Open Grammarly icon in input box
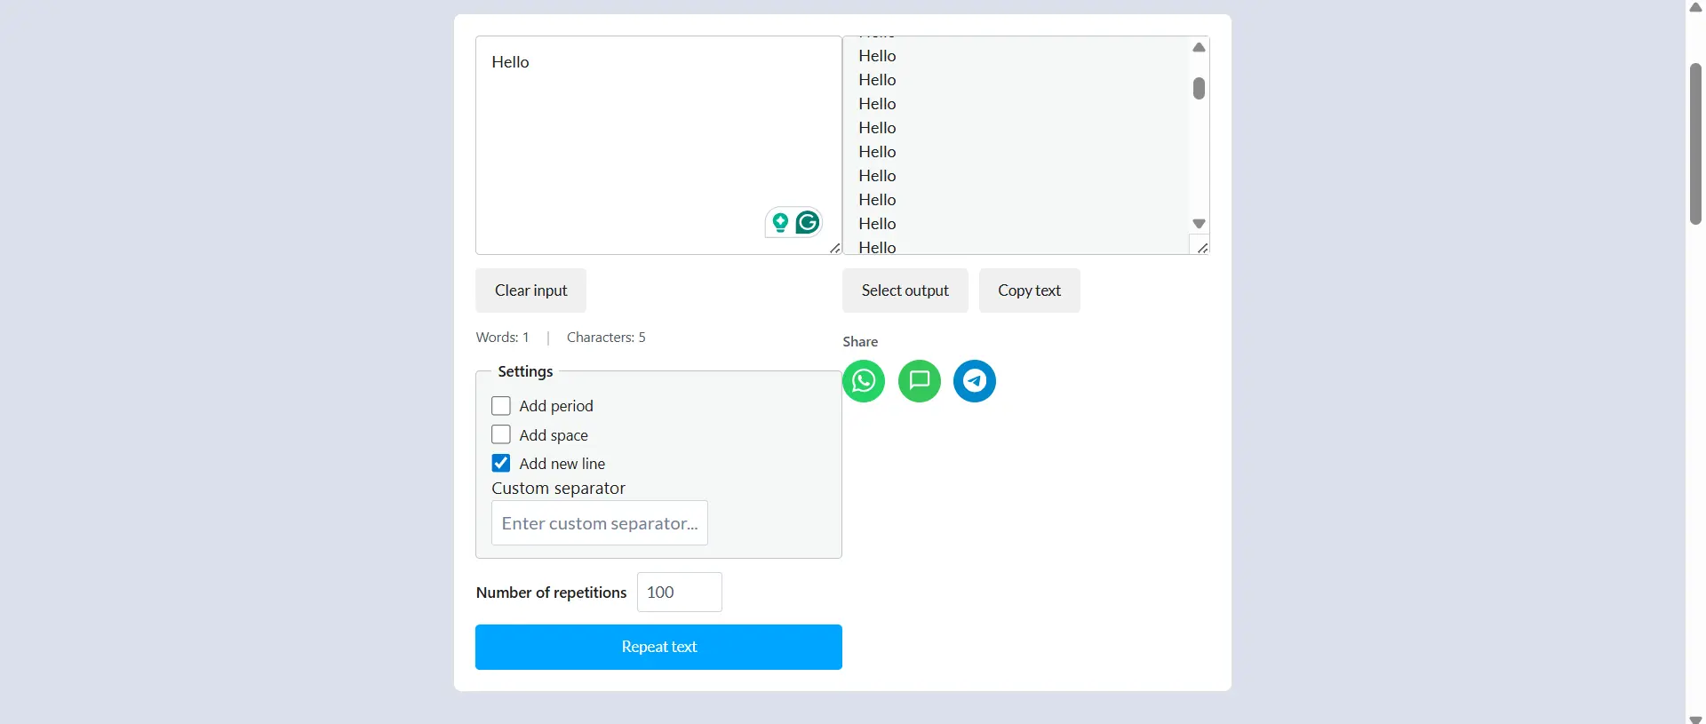1706x724 pixels. pyautogui.click(x=808, y=222)
